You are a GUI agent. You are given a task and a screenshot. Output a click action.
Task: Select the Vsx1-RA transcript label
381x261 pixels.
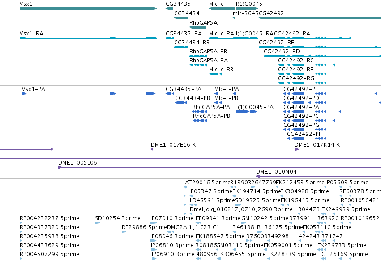point(32,33)
